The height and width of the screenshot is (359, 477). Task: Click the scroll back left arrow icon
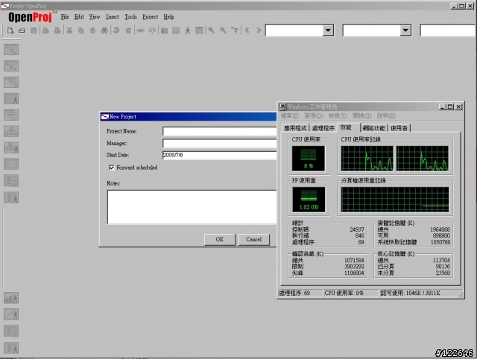247,31
